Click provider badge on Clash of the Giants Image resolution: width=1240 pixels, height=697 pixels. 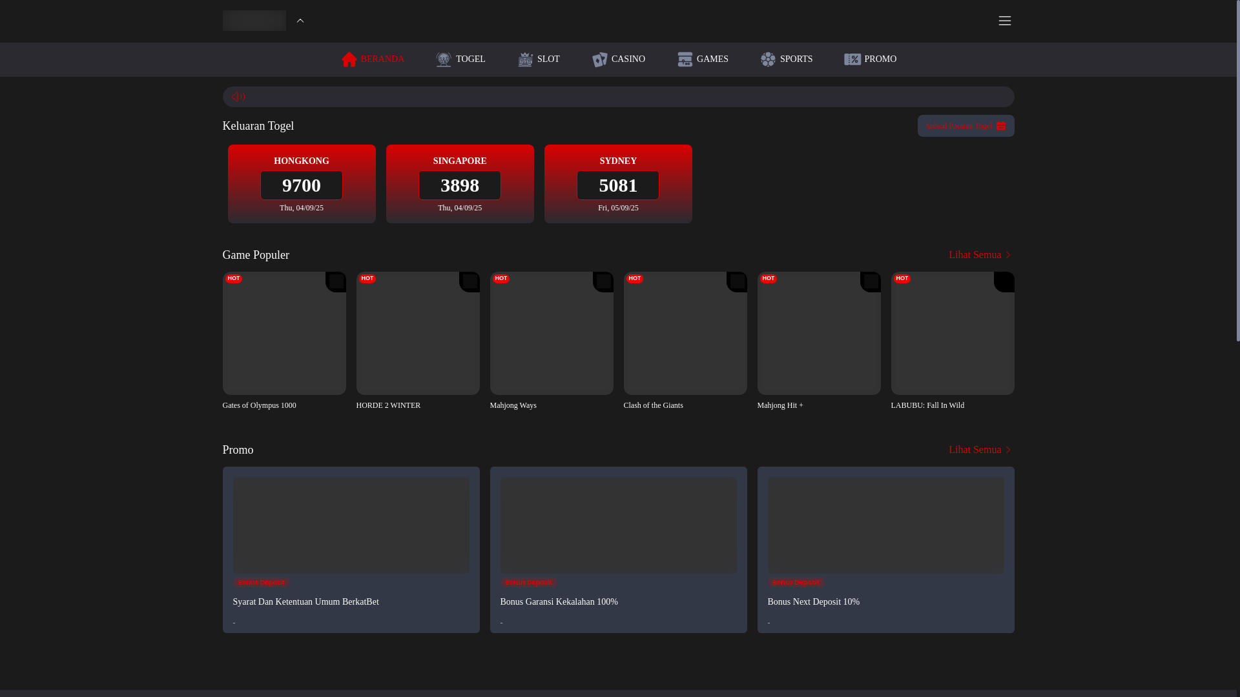point(737,281)
